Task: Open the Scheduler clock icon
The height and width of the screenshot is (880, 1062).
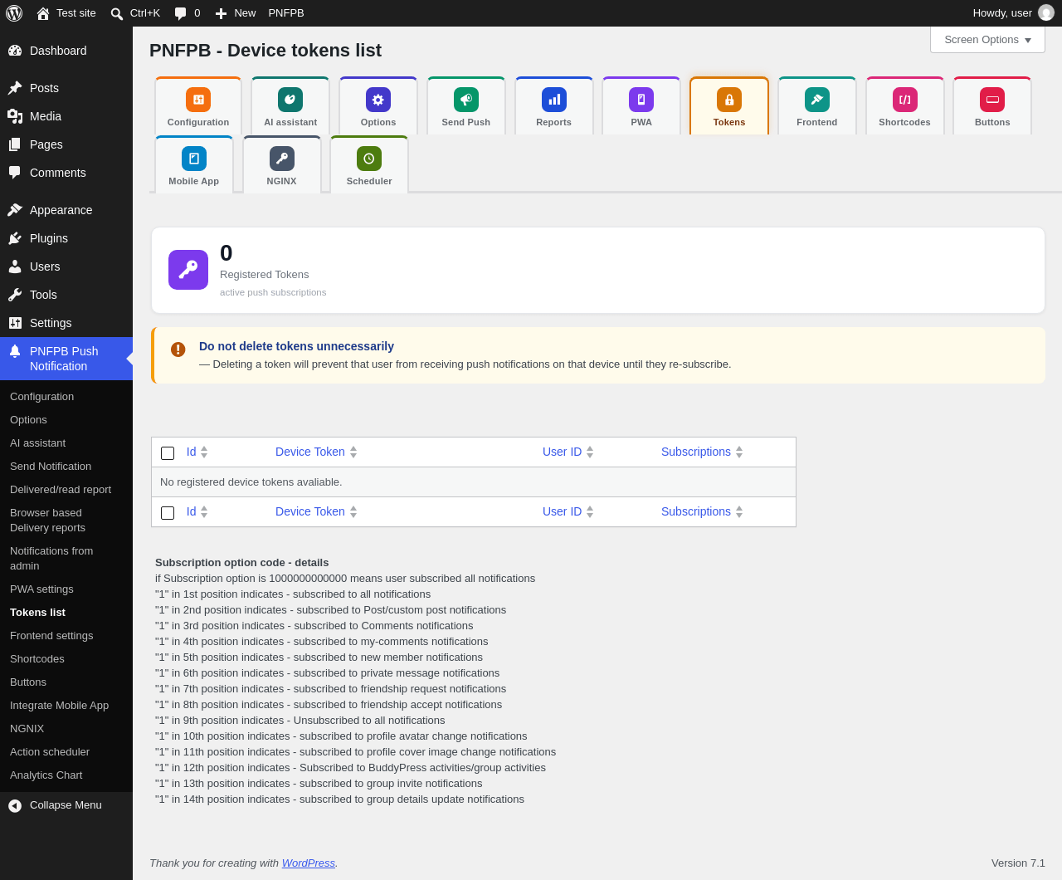Action: coord(369,159)
